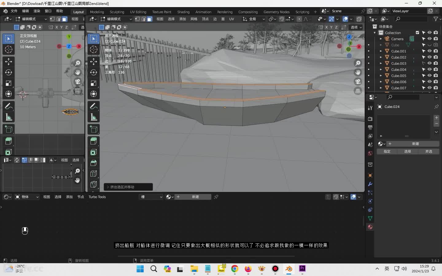Select the Loop Cut tool in main viewport
This screenshot has height=276, width=442.
(x=94, y=174)
